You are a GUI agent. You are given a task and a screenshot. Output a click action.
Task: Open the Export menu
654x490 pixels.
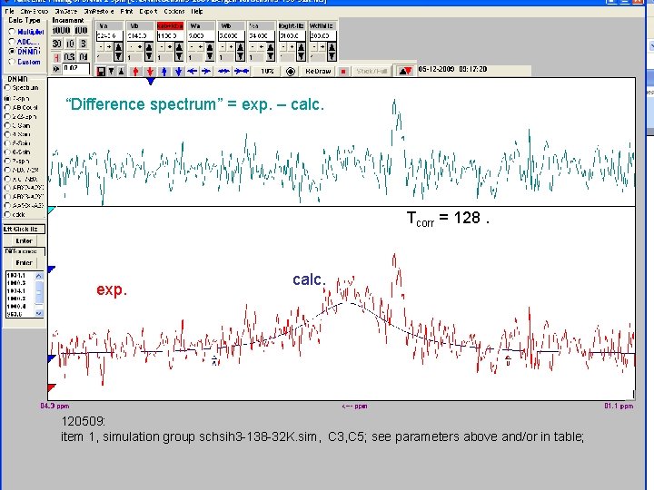click(148, 11)
